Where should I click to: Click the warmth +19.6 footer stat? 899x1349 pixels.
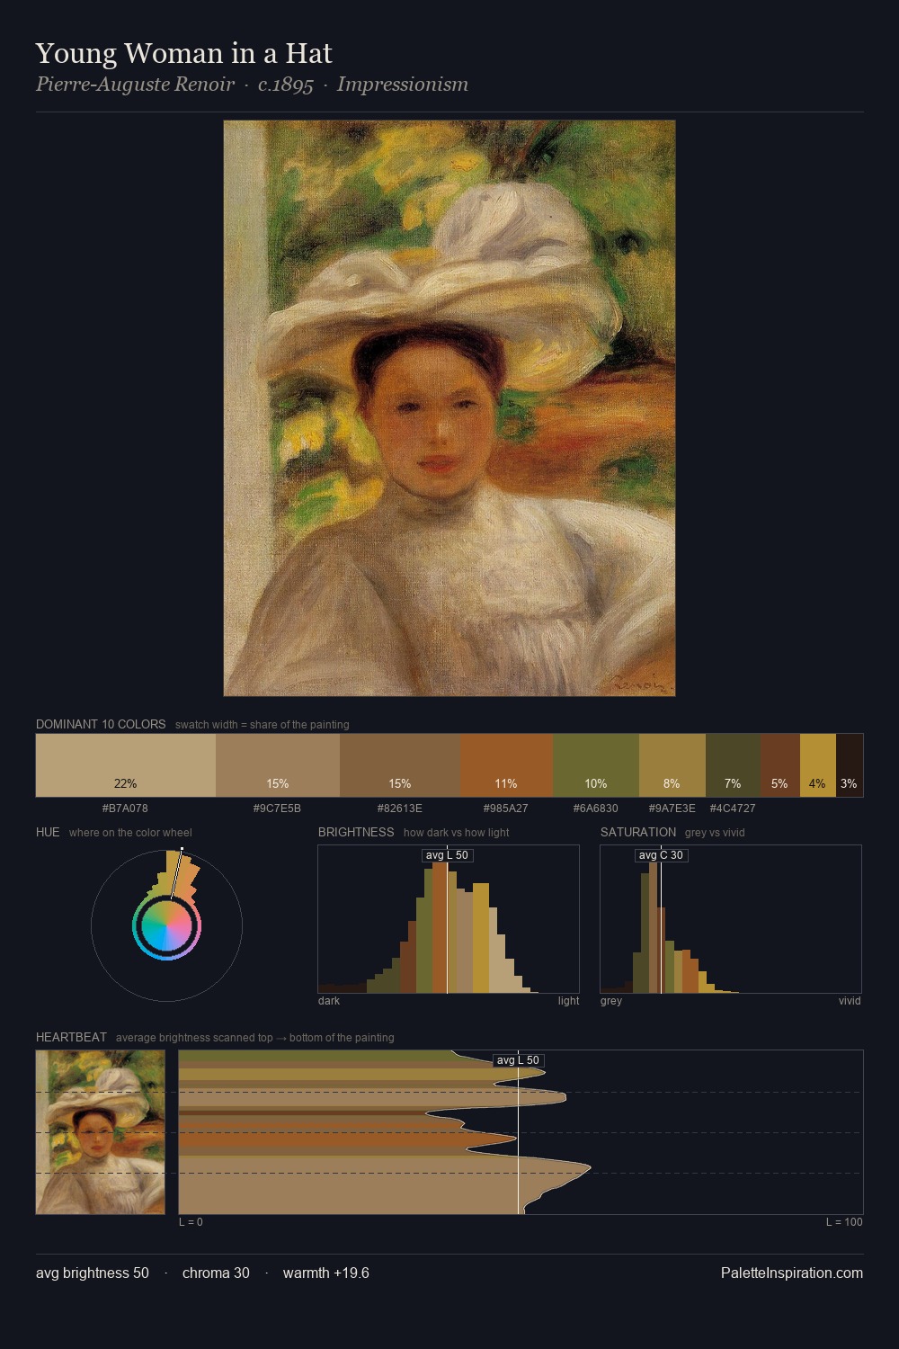tap(326, 1273)
